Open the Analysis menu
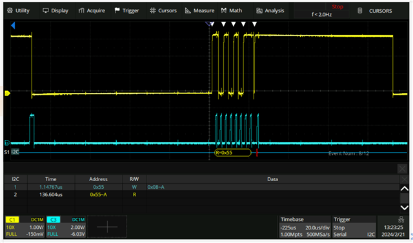Image resolution: width=413 pixels, height=243 pixels. click(270, 10)
